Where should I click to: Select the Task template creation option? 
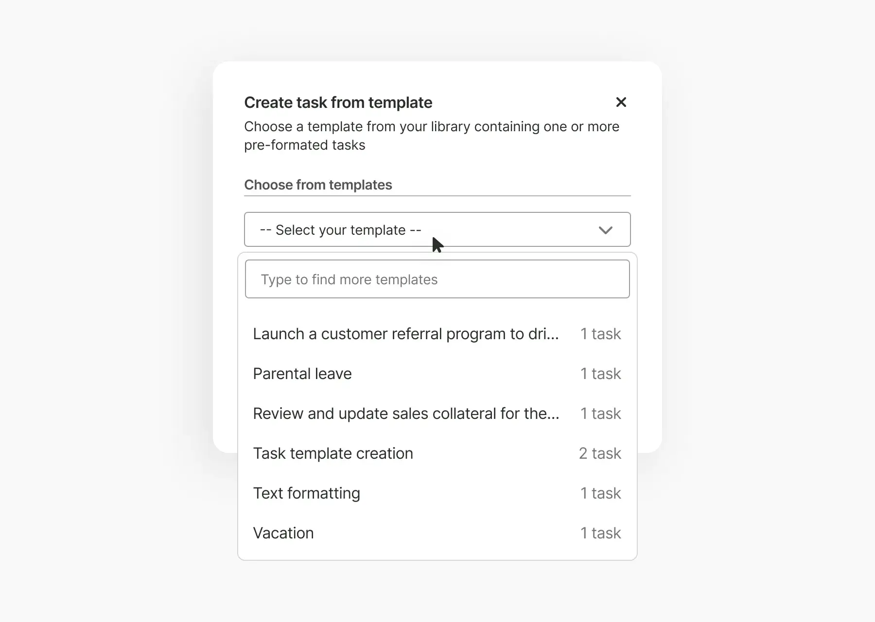tap(333, 453)
